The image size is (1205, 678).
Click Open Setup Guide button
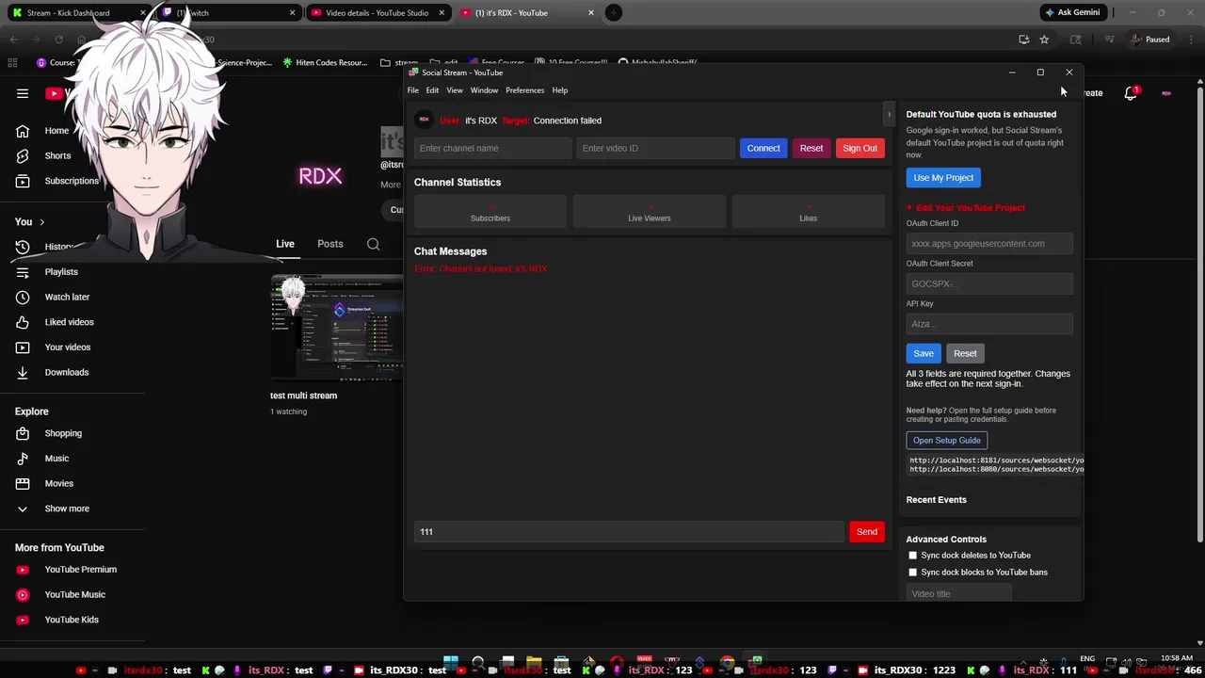[946, 441]
